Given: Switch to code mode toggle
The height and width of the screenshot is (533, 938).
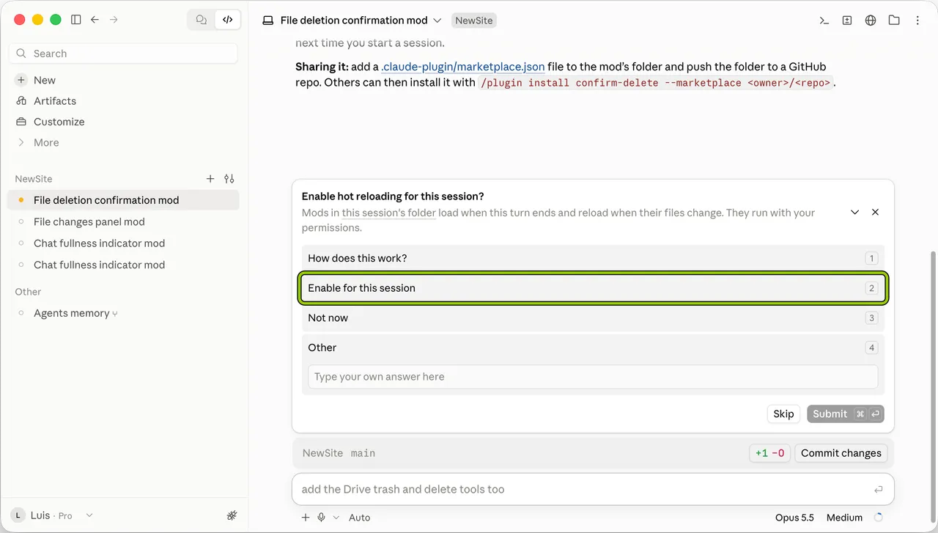Looking at the screenshot, I should (228, 20).
